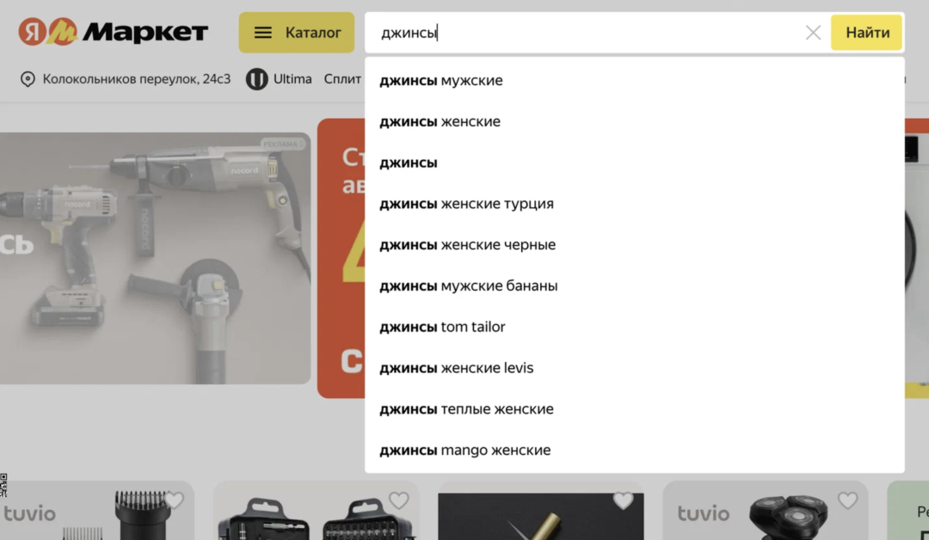The height and width of the screenshot is (540, 929).
Task: Add the tuvio trimmer to favorites
Action: pos(175,500)
